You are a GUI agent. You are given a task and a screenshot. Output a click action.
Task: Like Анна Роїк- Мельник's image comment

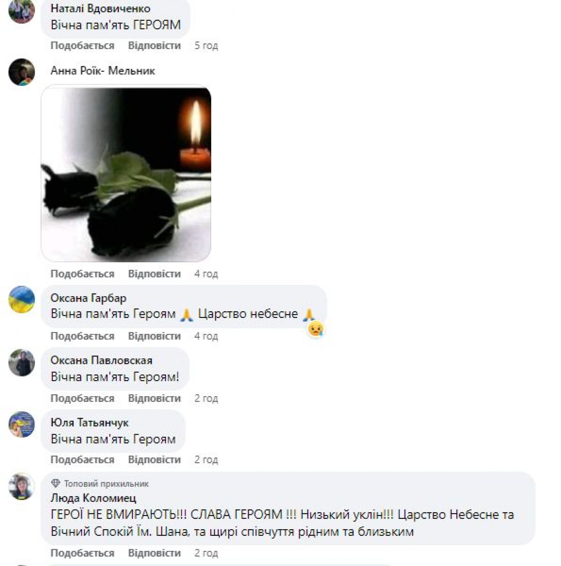pyautogui.click(x=82, y=274)
